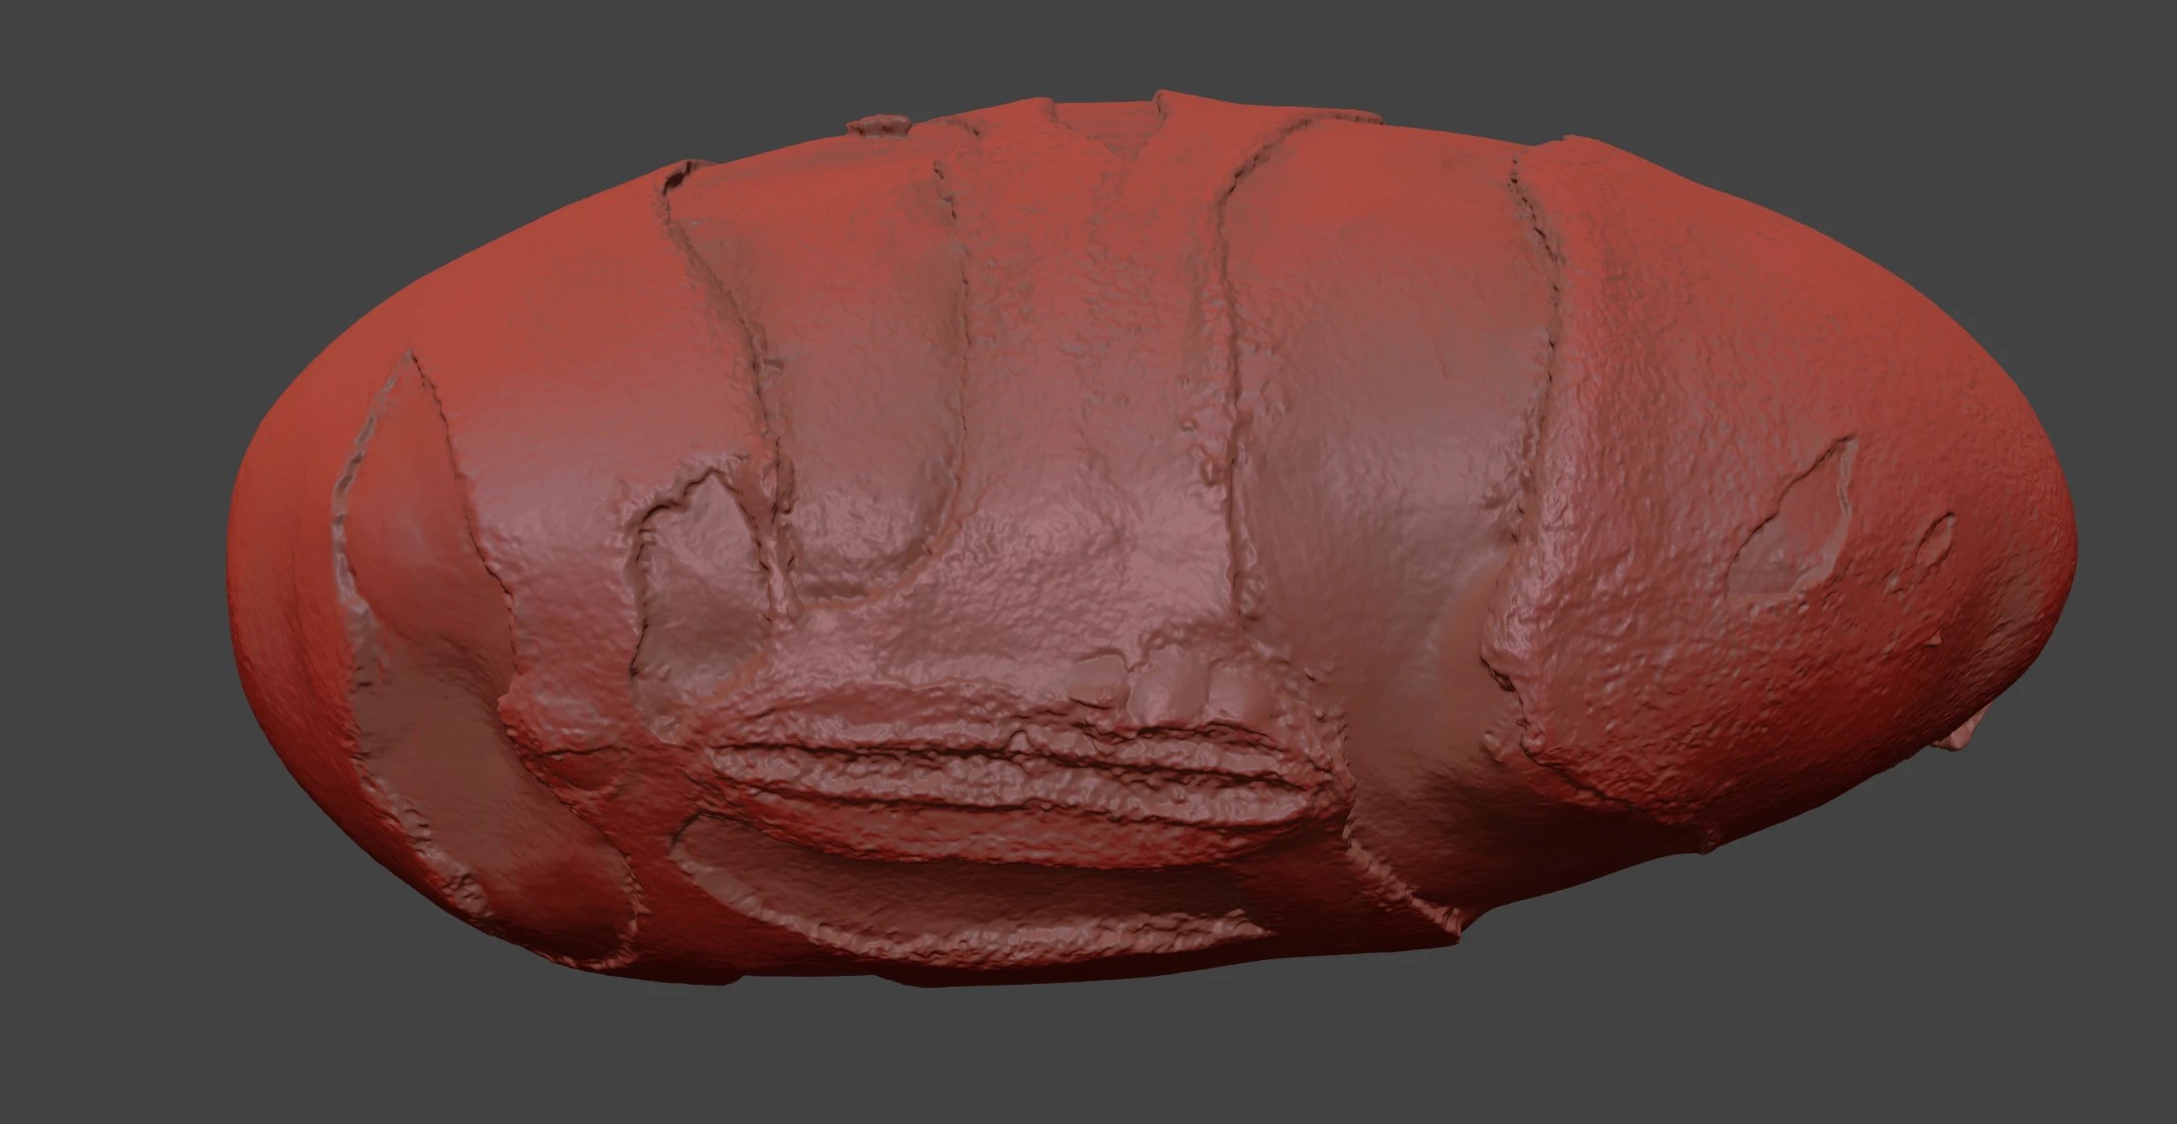Click the gray background below the mesh
This screenshot has width=2177, height=1124.
coord(1087,1067)
